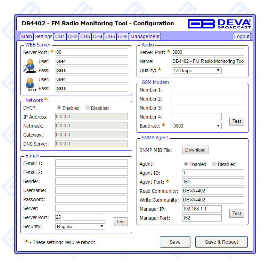Download the SNMP MIB file
Viewport: 270px width, 268px height.
coord(195,150)
